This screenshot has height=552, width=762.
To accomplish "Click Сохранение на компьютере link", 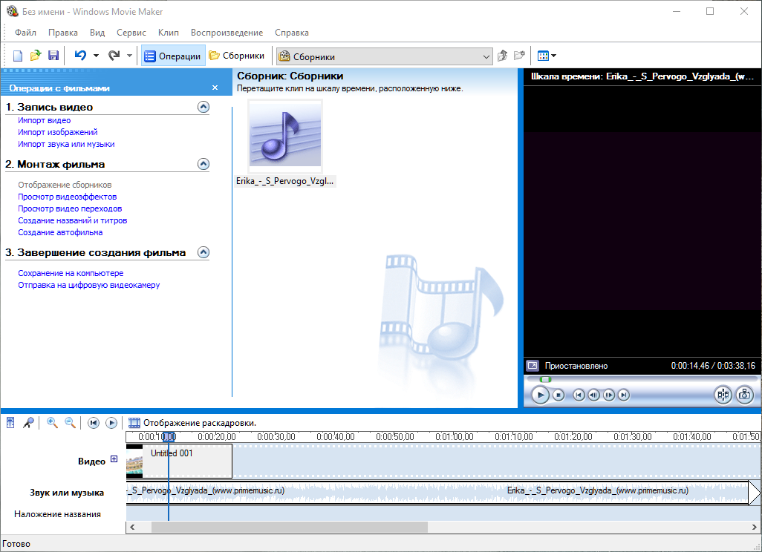I will pos(71,273).
